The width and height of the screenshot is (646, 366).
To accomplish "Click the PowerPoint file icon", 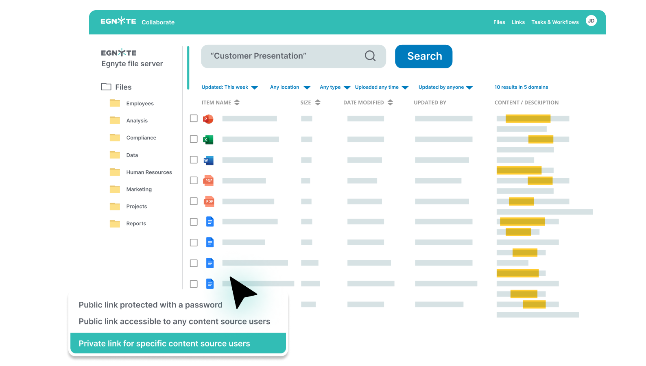I will 208,119.
